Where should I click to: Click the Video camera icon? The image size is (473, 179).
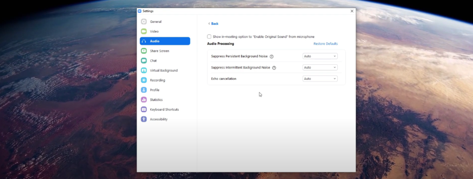pos(144,31)
